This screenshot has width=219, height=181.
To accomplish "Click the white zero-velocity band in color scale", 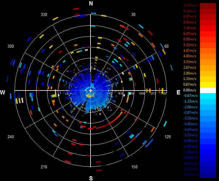I will pyautogui.click(x=208, y=91).
